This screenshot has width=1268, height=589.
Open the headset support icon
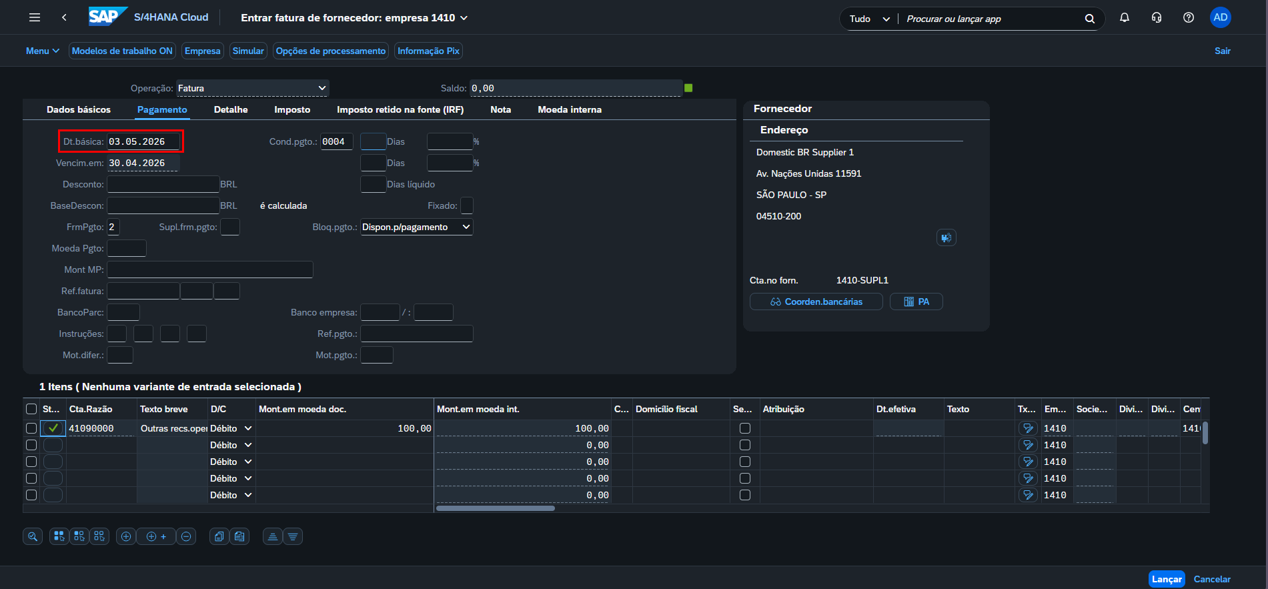click(x=1157, y=18)
